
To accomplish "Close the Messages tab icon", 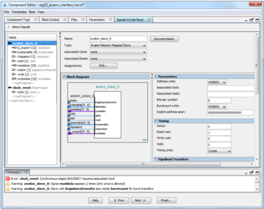I will (x=26, y=172).
